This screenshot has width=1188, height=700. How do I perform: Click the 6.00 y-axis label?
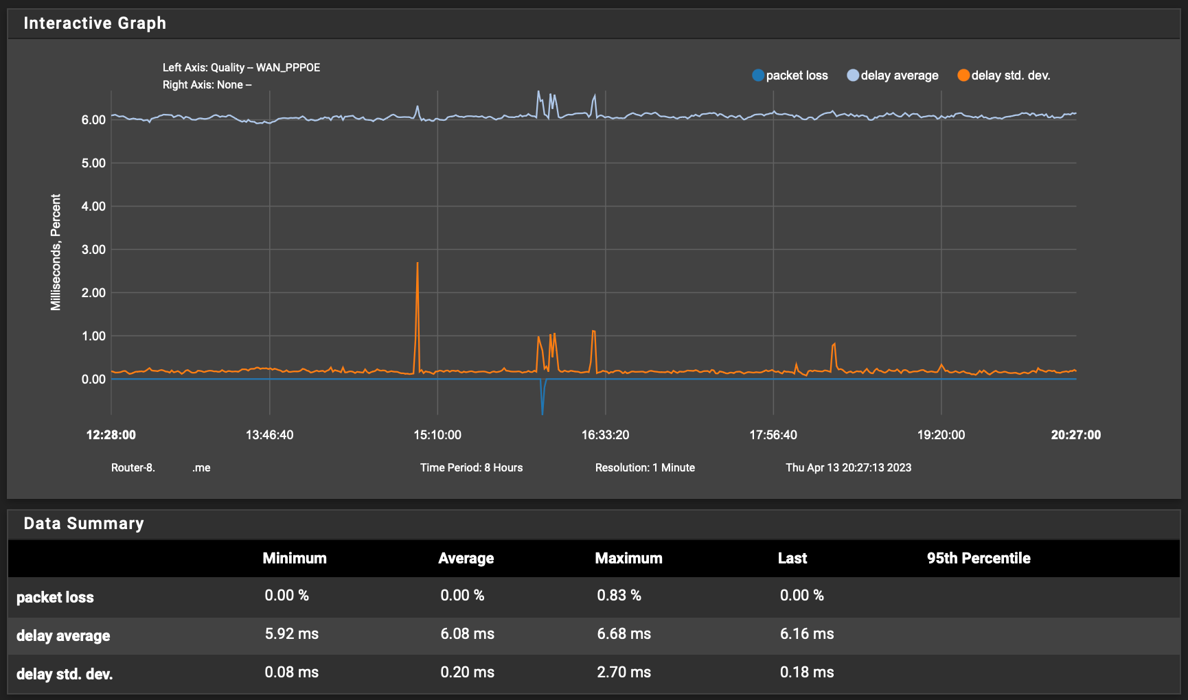point(93,120)
